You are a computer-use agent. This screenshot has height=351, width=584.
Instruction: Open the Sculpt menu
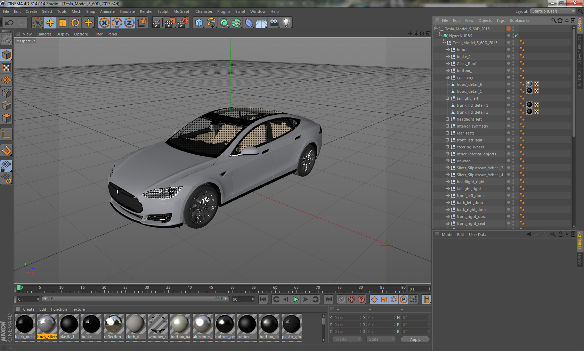163,11
